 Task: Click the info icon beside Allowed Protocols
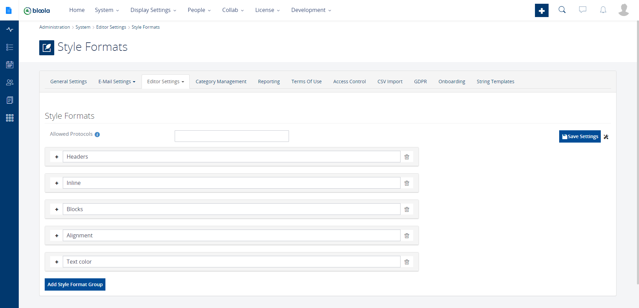tap(97, 134)
